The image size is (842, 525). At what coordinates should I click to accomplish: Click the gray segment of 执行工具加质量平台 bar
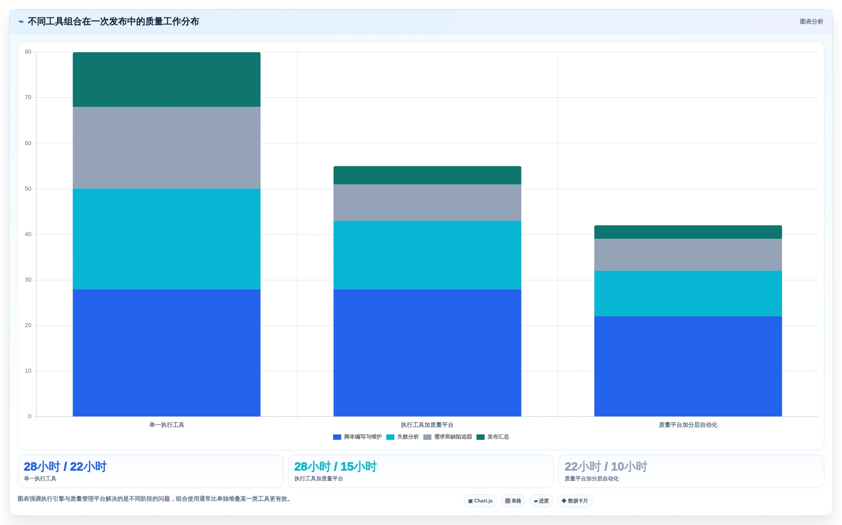click(x=427, y=202)
